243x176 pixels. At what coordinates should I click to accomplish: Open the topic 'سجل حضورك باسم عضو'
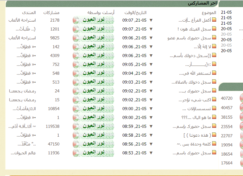(x=189, y=38)
